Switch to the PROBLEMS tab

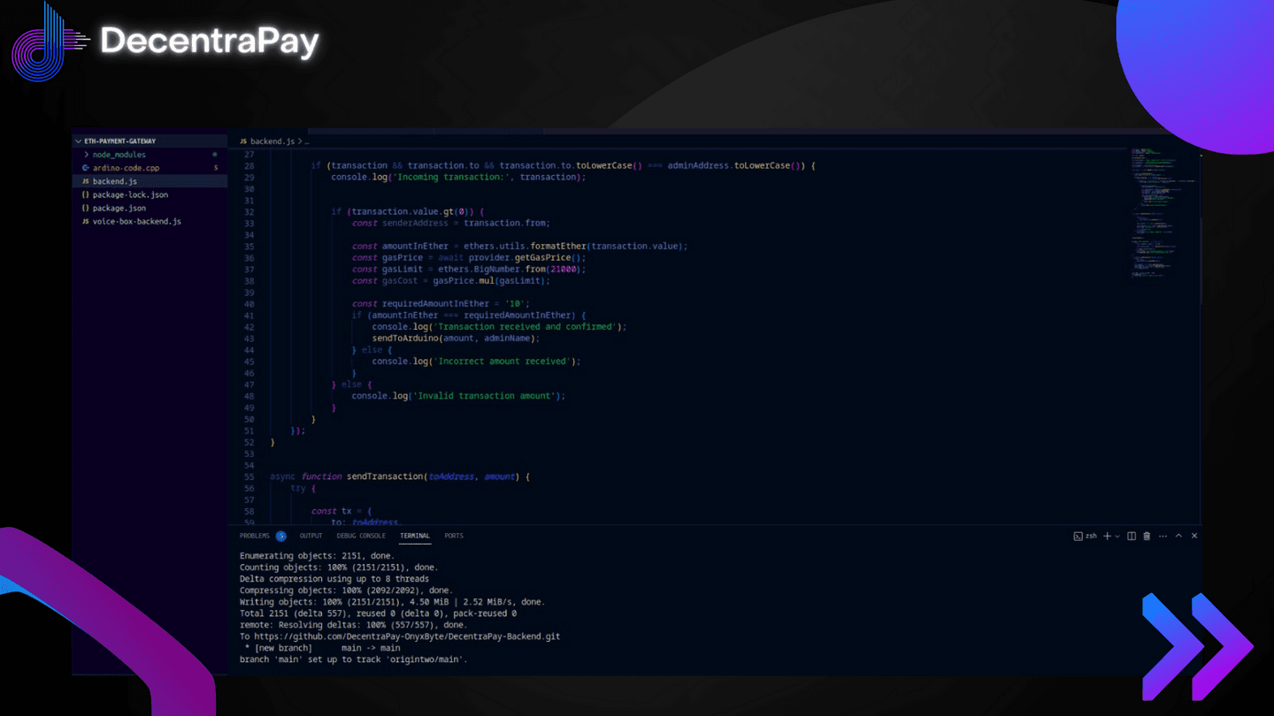click(255, 536)
